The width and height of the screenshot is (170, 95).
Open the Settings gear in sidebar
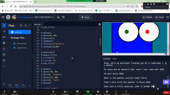[4, 55]
